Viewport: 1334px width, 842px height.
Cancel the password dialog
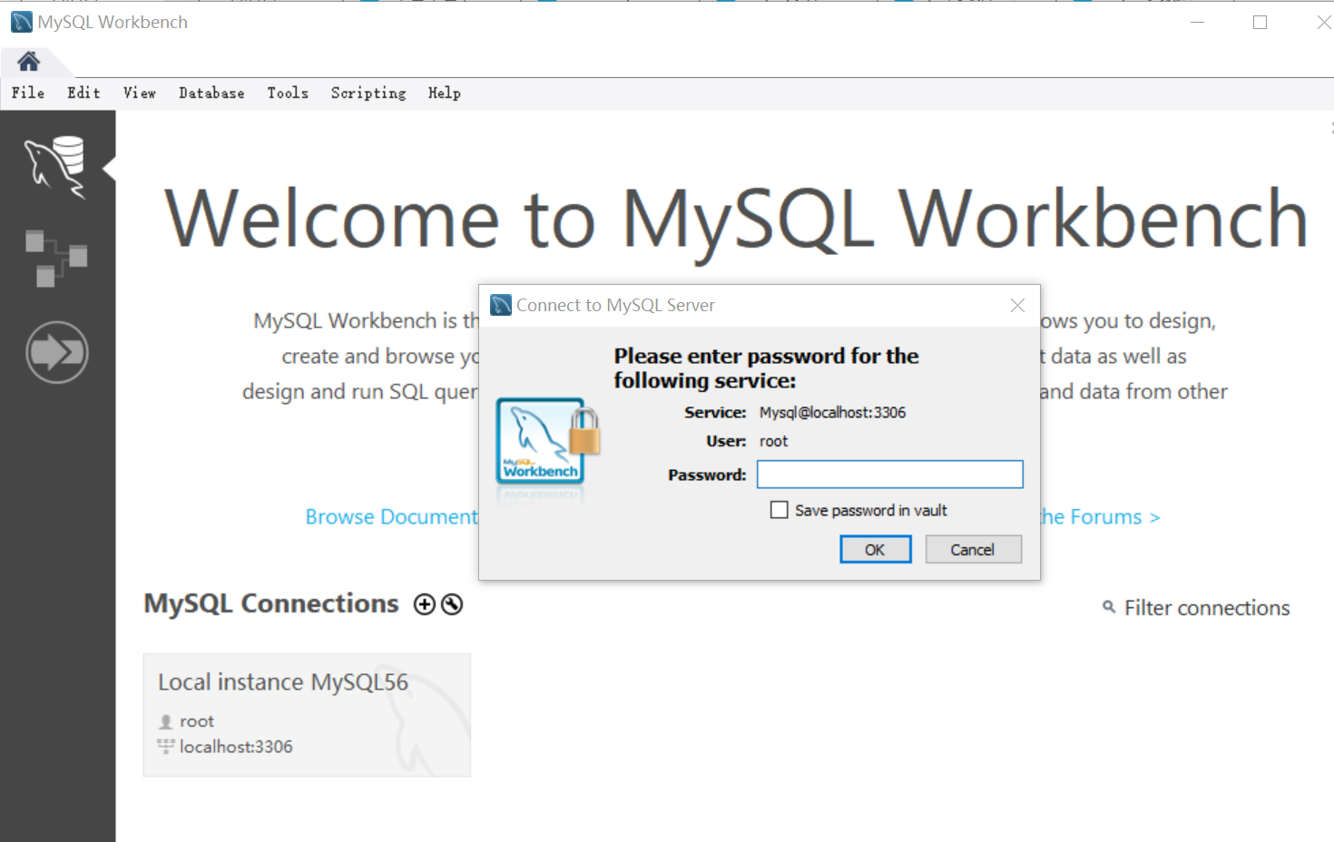click(x=973, y=550)
